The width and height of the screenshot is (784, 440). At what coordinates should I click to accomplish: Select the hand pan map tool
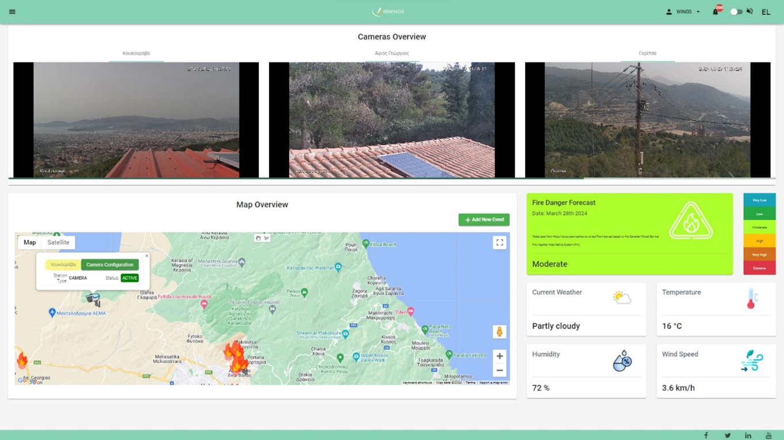click(258, 238)
